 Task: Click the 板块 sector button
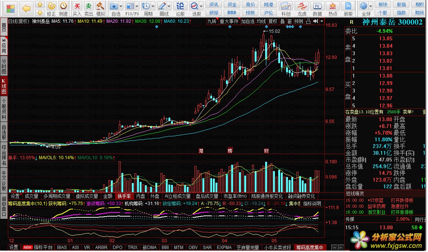pyautogui.click(x=383, y=4)
